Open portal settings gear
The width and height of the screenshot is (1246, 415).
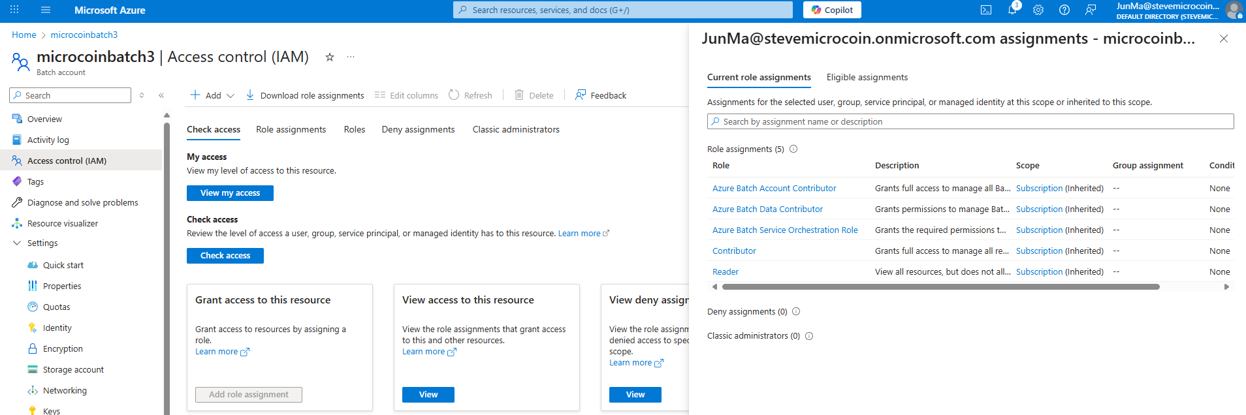coord(1038,10)
